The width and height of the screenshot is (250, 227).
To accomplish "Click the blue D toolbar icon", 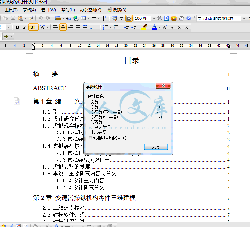I will 167,18.
